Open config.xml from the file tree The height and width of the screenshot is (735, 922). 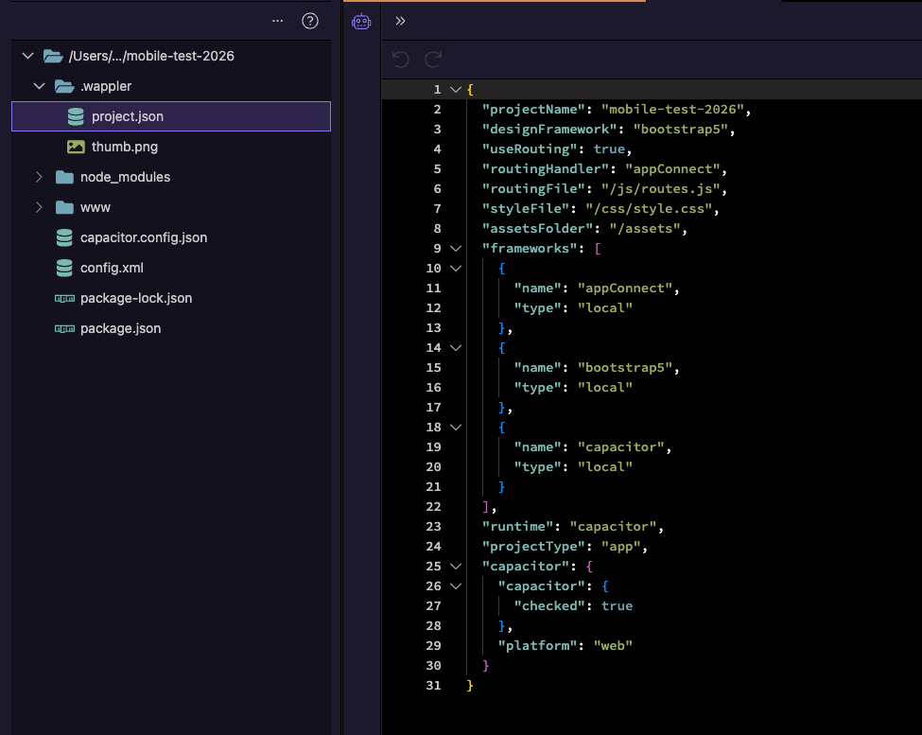tap(112, 268)
